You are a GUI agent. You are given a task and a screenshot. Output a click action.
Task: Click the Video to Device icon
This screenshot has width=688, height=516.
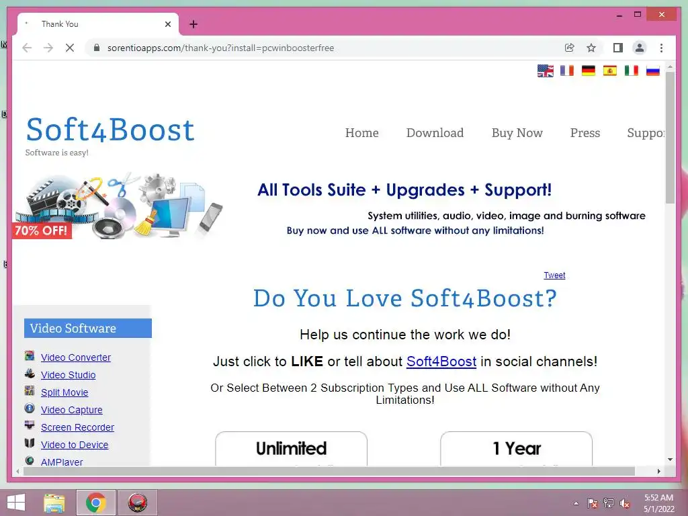point(30,443)
